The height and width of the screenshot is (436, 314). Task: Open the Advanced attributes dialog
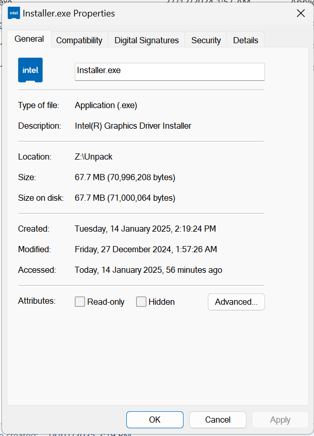coord(236,302)
